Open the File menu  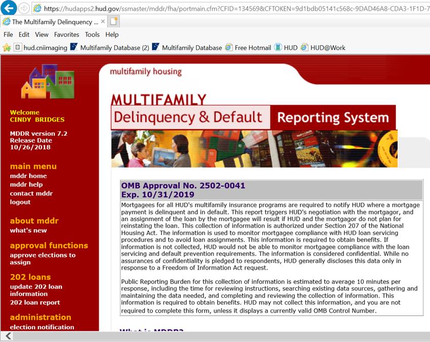tap(8, 34)
